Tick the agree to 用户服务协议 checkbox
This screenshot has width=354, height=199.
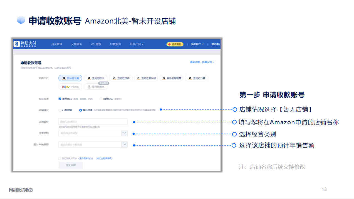(60, 158)
